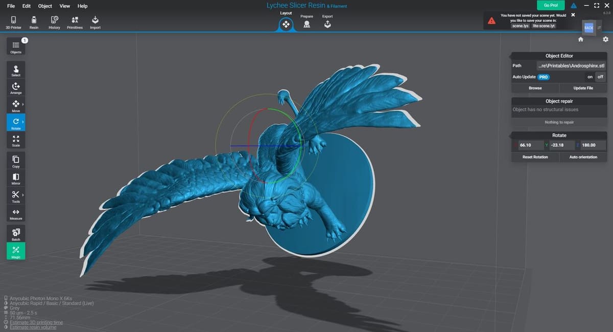Open the 3D Printer settings
The width and height of the screenshot is (613, 332).
click(x=13, y=23)
